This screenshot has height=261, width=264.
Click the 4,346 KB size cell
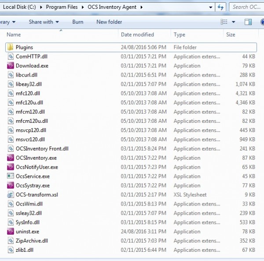[x=246, y=103]
